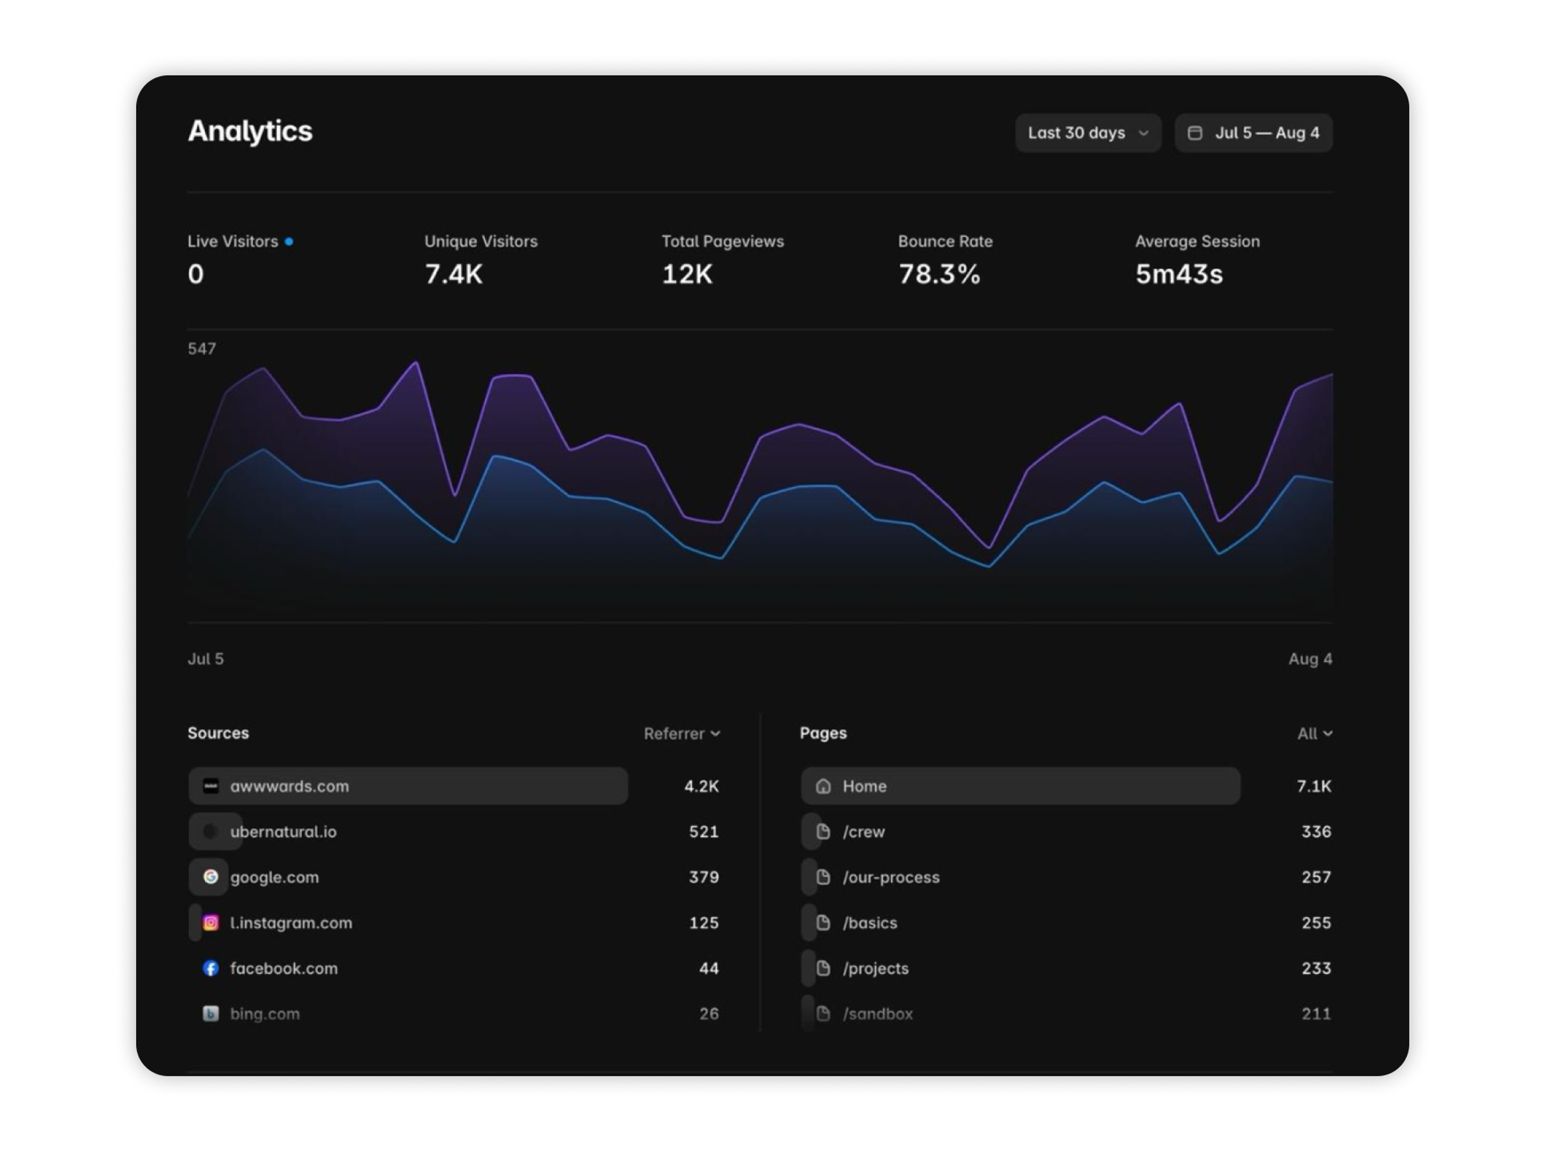Select the l.instagram.com source row
Viewport: 1545px width, 1151px height.
coord(454,923)
